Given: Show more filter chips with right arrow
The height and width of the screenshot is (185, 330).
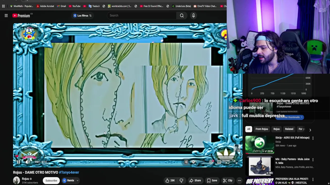Looking at the screenshot, I should click(x=310, y=130).
